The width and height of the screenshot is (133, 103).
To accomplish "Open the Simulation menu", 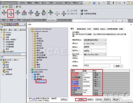I will (59, 3).
